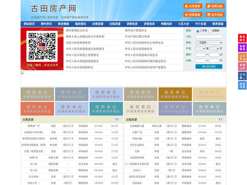Screen dimensions: 247x185
Task: Select the 出租房 radio button
Action: coord(210,31)
